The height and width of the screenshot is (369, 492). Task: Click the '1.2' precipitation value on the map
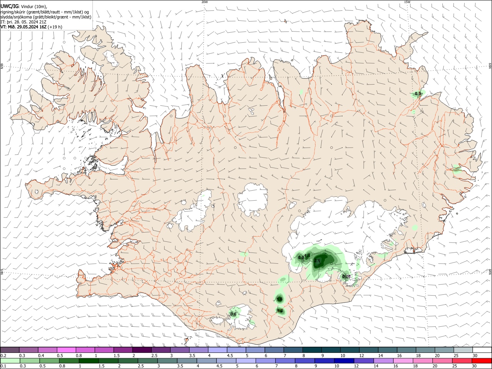[280, 311]
